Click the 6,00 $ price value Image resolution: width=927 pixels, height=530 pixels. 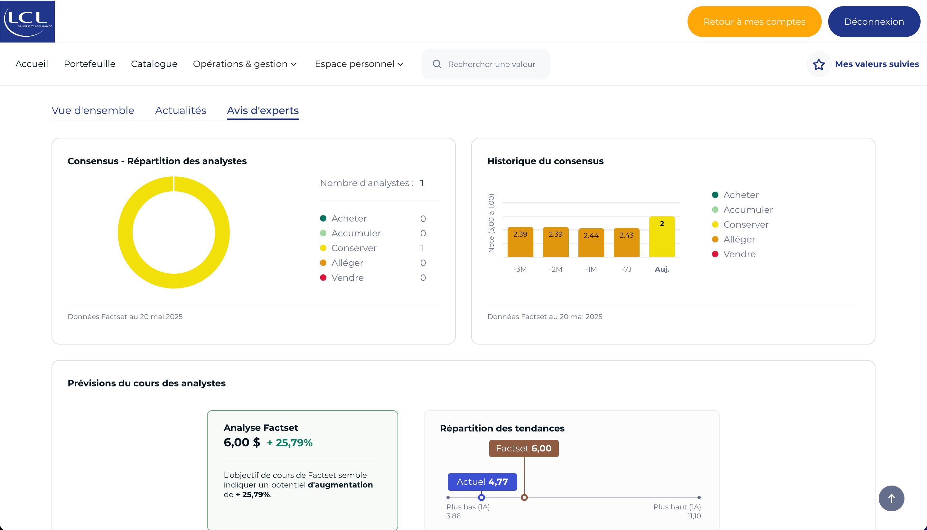coord(242,442)
